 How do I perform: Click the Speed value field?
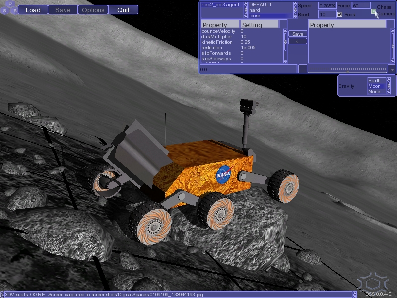pyautogui.click(x=327, y=5)
